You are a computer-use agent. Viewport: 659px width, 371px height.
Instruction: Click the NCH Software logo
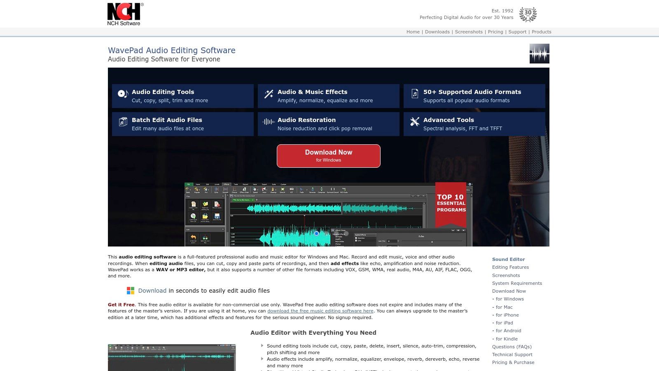[x=125, y=14]
